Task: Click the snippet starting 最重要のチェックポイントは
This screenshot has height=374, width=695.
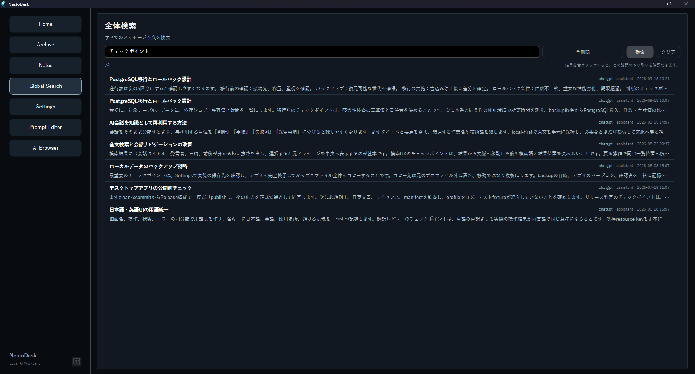Action: pos(388,175)
